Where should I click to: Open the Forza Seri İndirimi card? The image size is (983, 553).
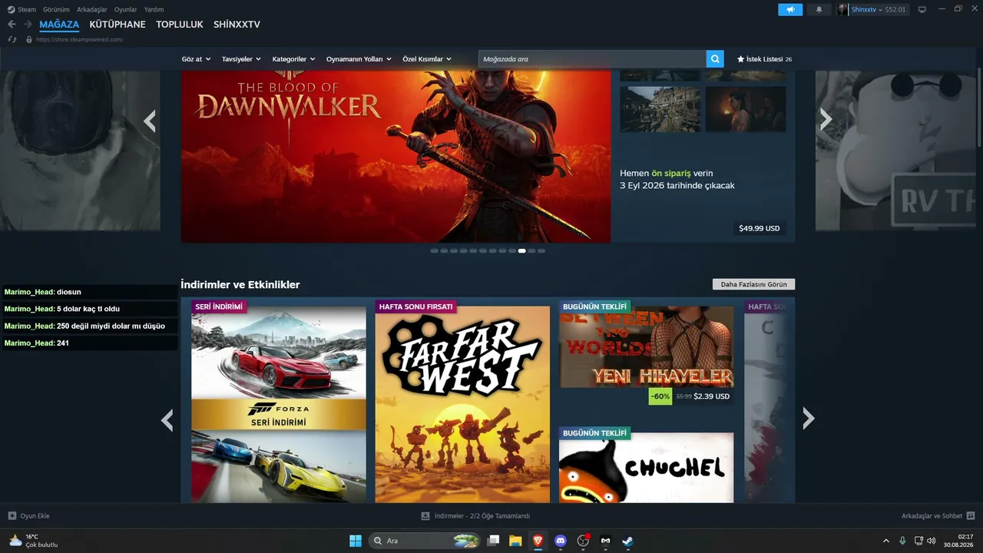coord(279,405)
